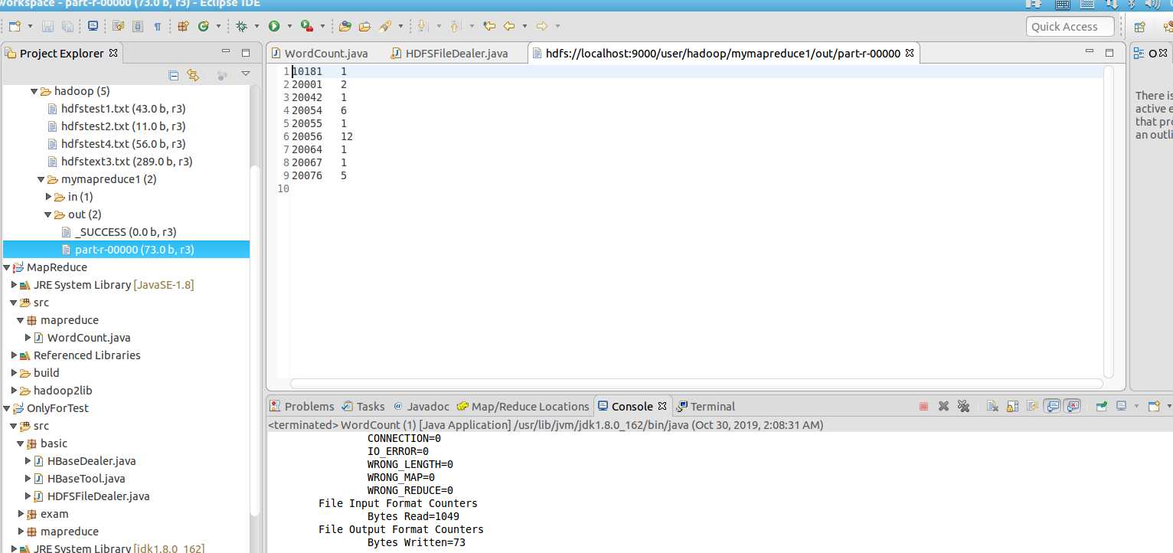Toggle Scroll Lock in Console
This screenshot has width=1173, height=553.
click(1012, 407)
